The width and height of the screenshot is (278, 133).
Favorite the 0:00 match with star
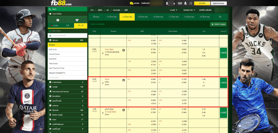[x=103, y=53]
